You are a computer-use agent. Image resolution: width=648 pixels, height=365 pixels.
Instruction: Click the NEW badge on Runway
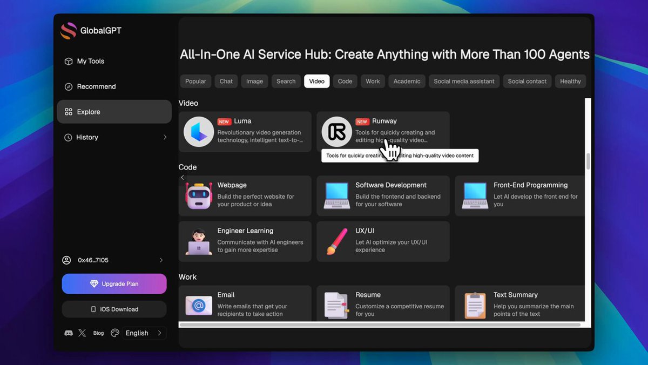pyautogui.click(x=362, y=122)
